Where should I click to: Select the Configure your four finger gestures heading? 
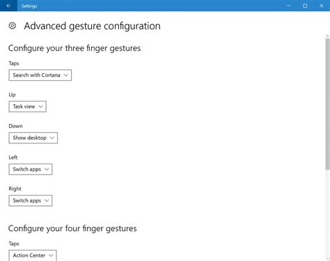tap(72, 228)
